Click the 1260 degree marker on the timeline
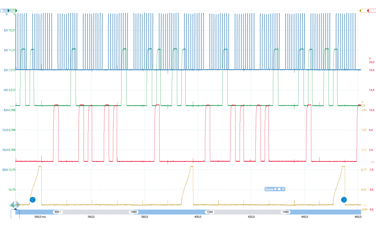Viewport: 376px width, 227px height. [209, 212]
